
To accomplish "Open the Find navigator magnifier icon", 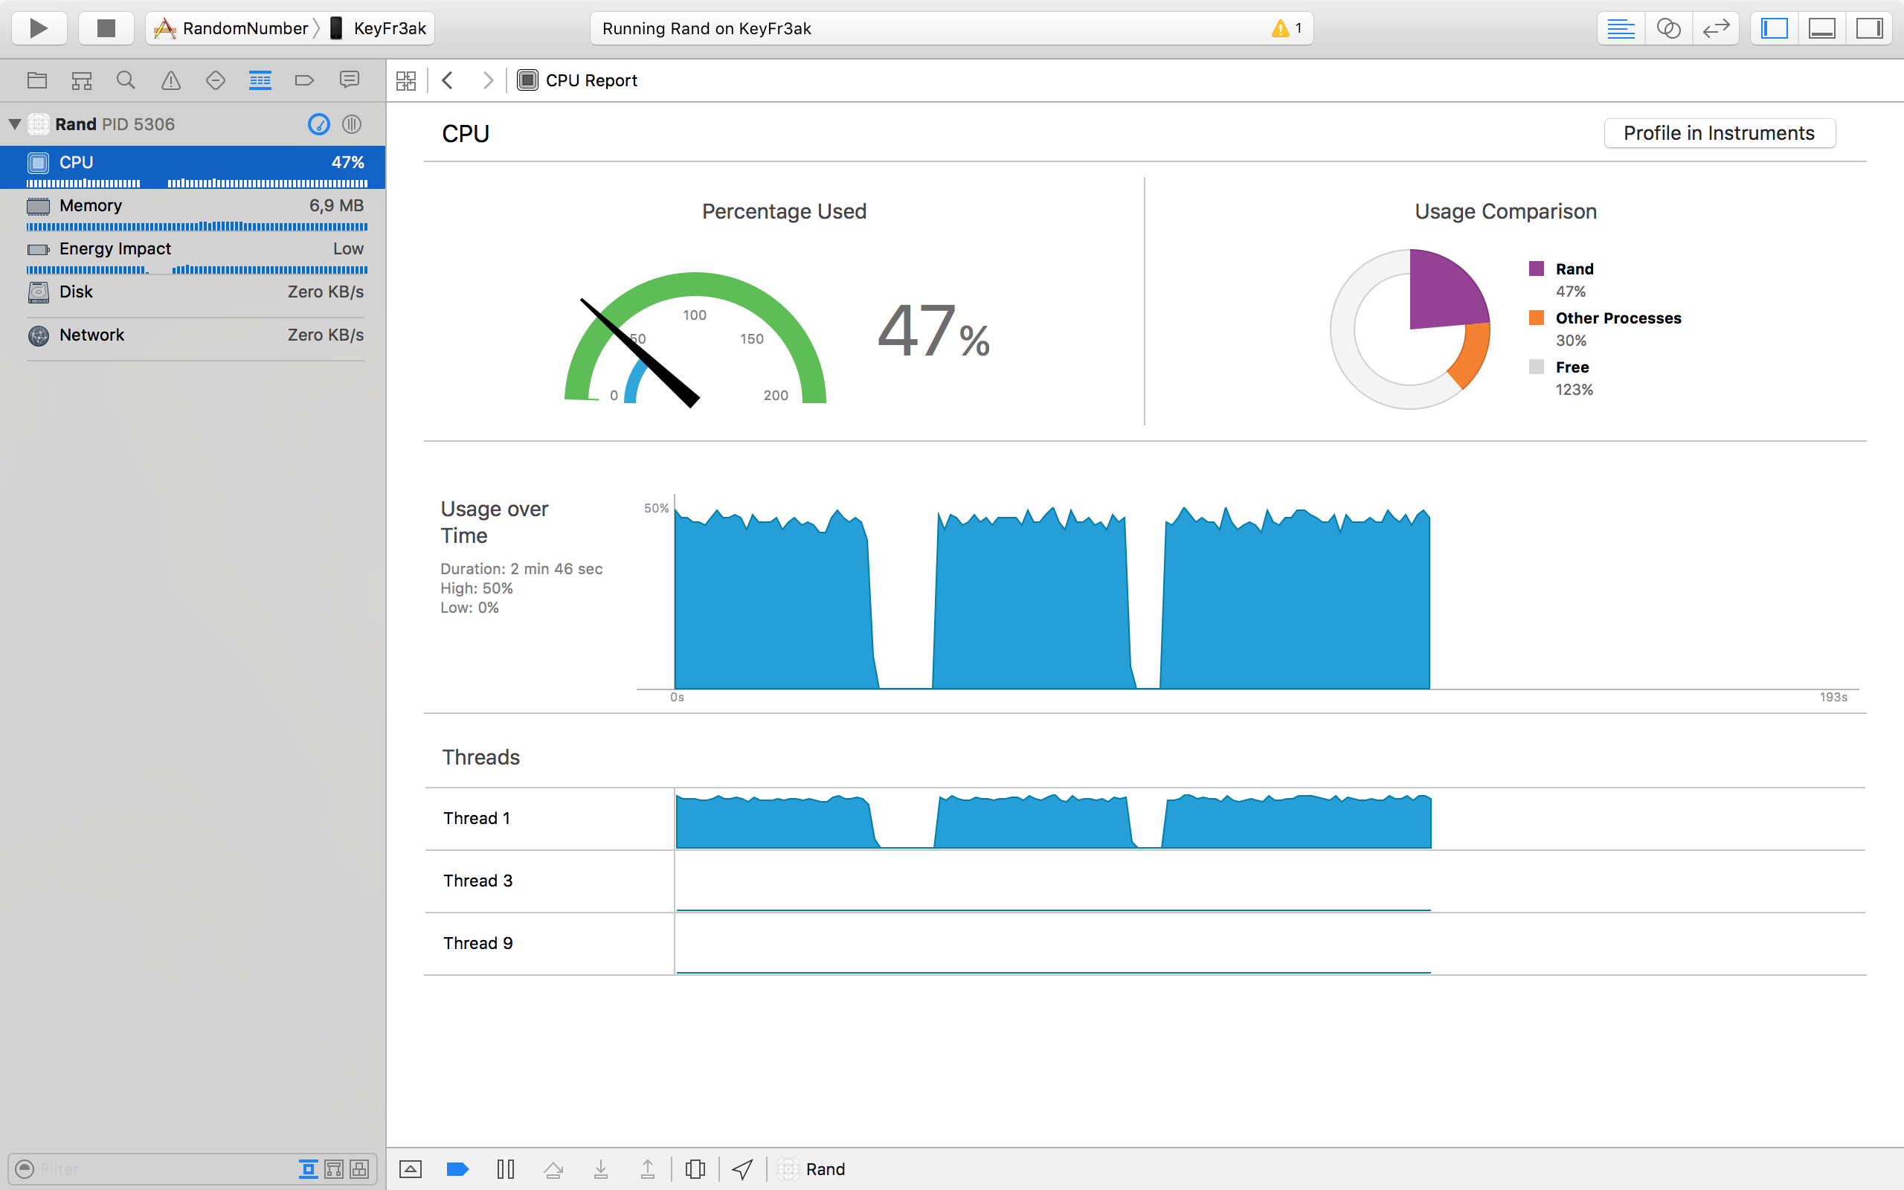I will tap(125, 80).
